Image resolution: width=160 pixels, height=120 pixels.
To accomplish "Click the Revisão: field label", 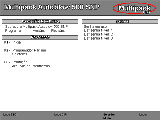I will (x=58, y=30).
